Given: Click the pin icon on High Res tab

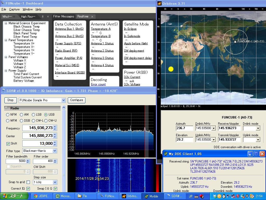Looking at the screenshot, I should click(x=43, y=16).
